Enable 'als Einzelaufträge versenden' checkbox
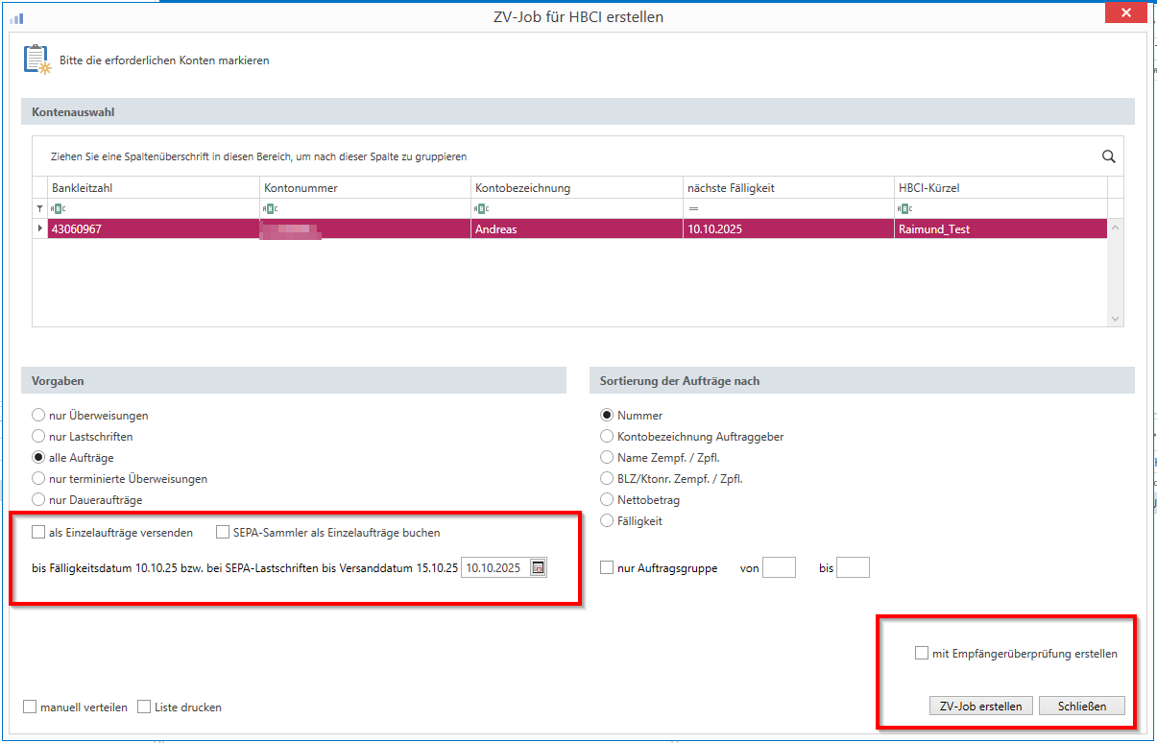 click(x=38, y=532)
